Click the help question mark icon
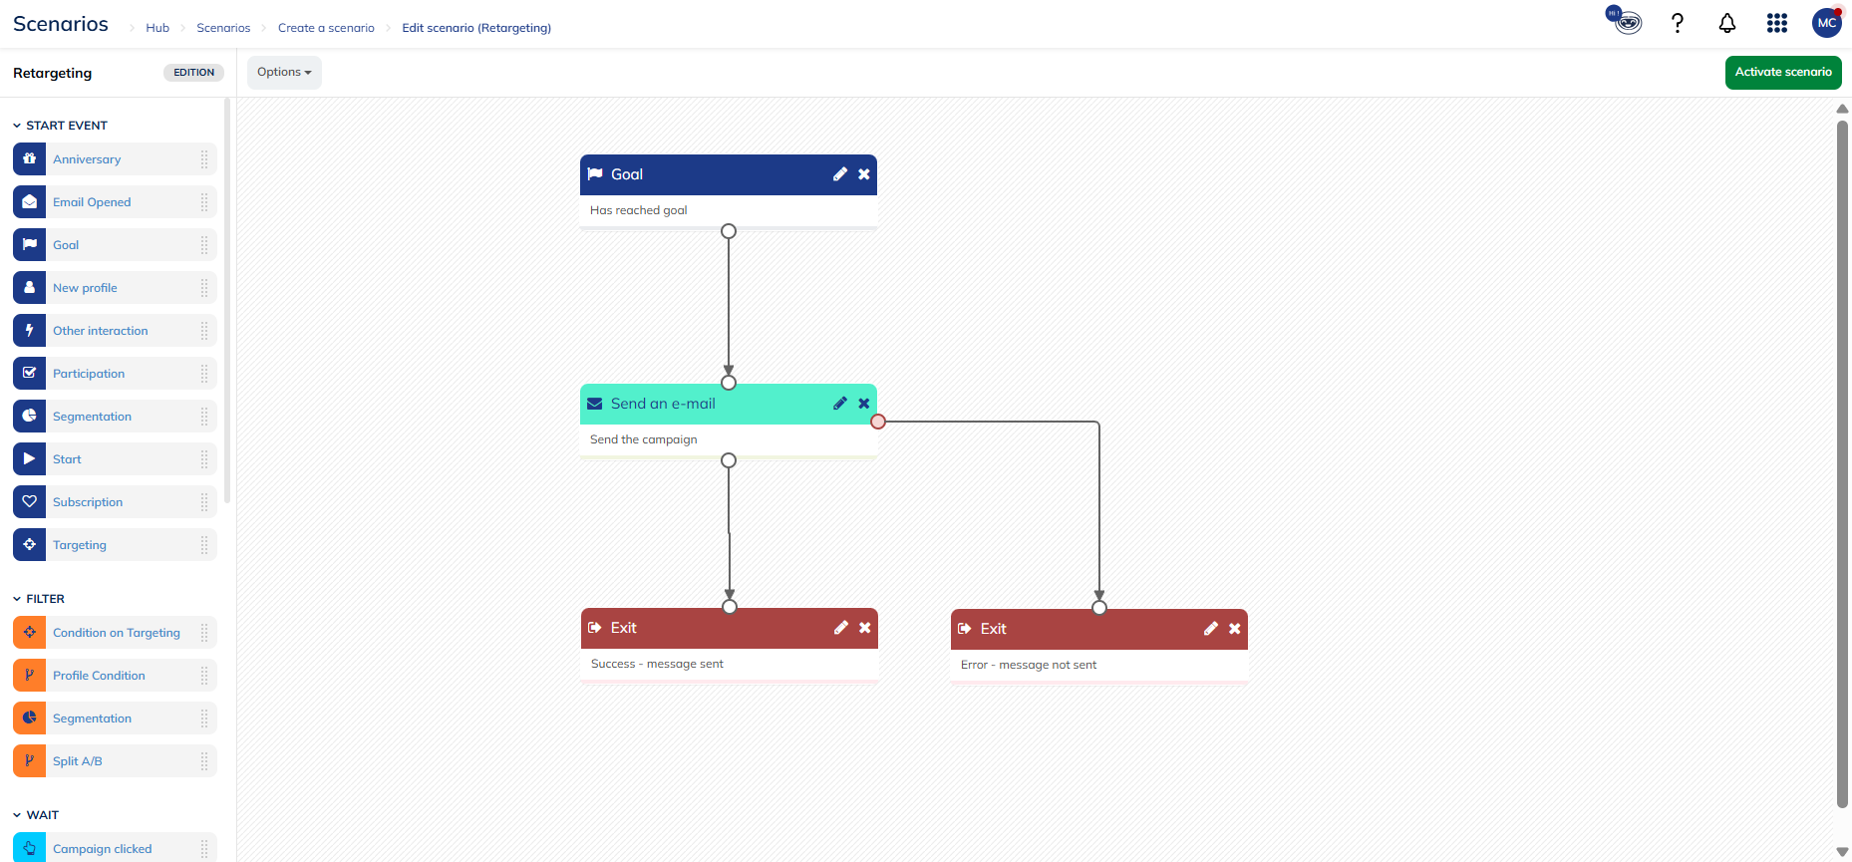This screenshot has width=1852, height=862. point(1678,23)
